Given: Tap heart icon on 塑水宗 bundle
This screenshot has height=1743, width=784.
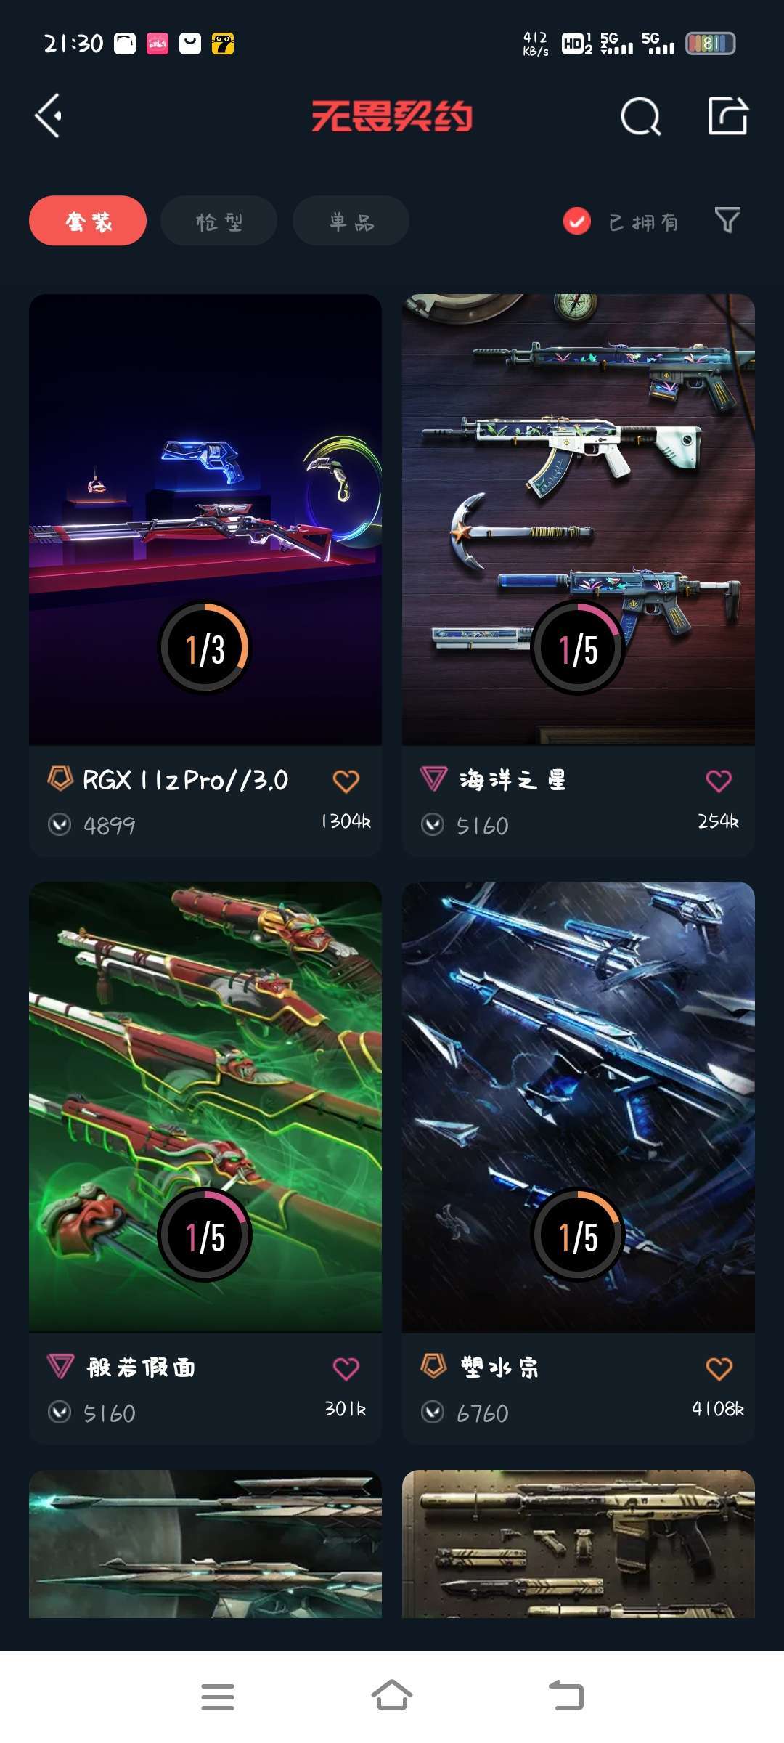Looking at the screenshot, I should [x=719, y=1369].
